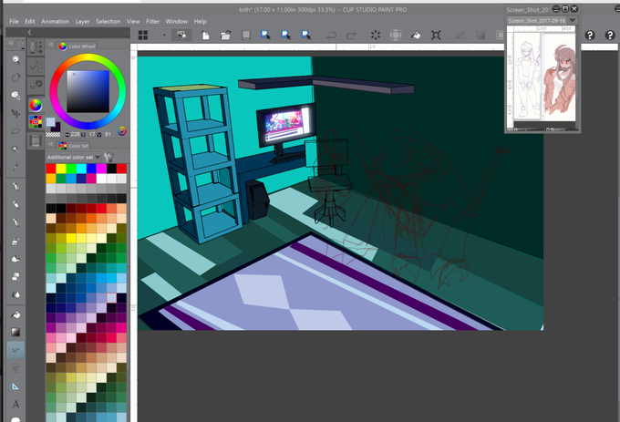620x422 pixels.
Task: Select the Figure curve tool
Action: point(15,351)
